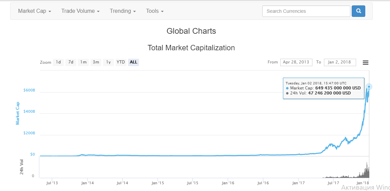This screenshot has width=390, height=191.
Task: Click the Market Cap axis label
Action: (x=18, y=113)
